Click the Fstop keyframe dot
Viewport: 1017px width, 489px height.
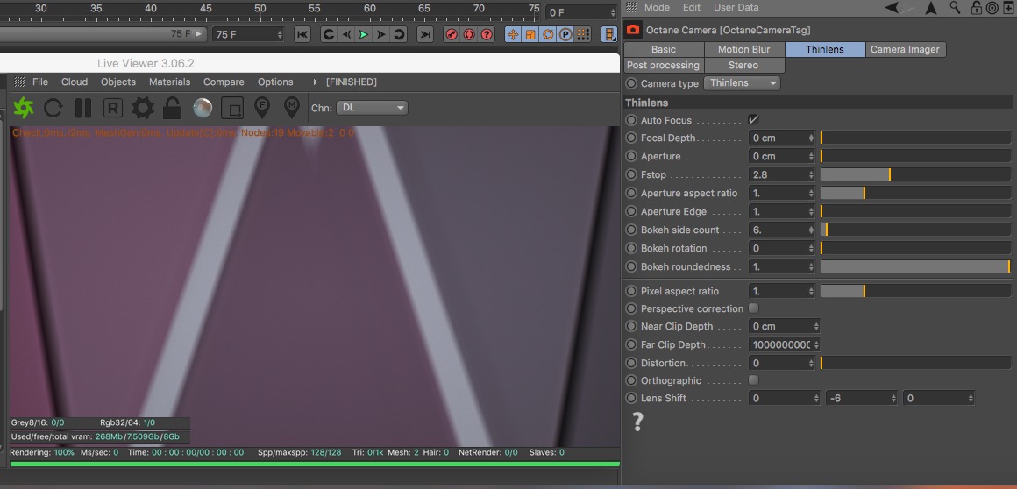tap(631, 174)
